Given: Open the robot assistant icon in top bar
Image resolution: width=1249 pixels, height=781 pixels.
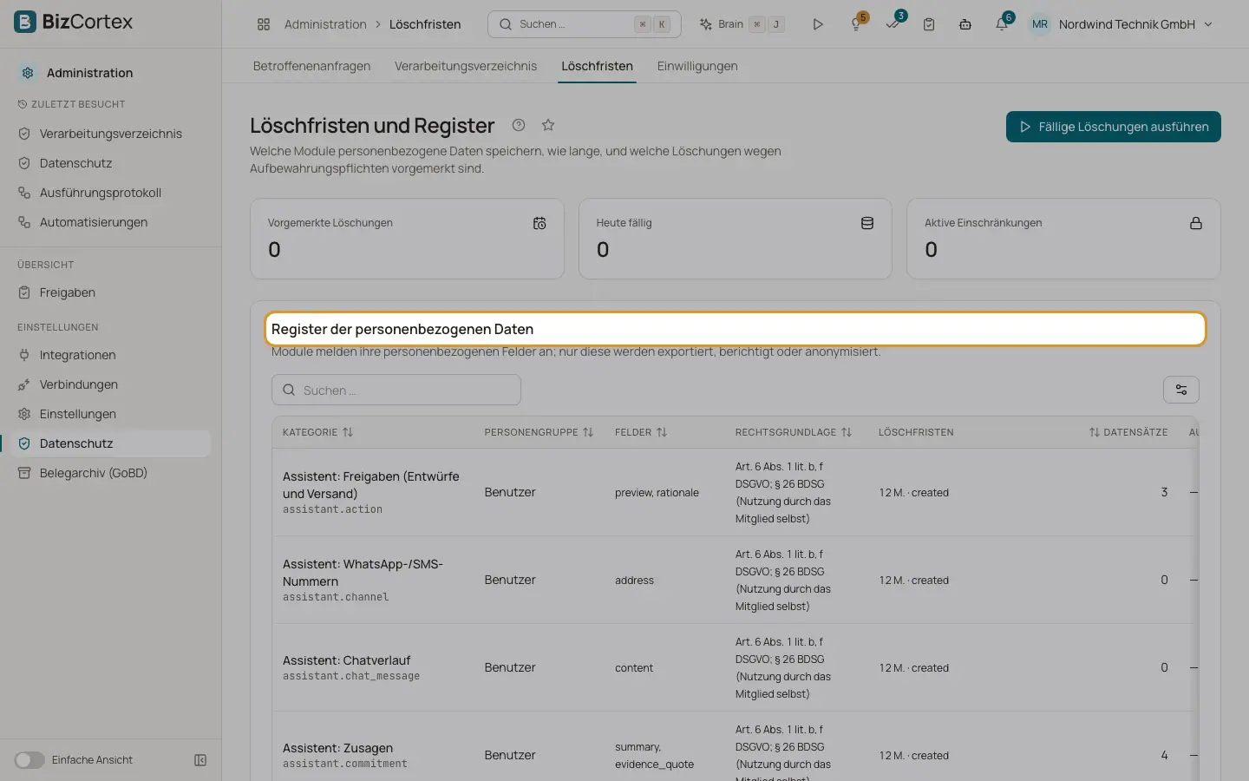Looking at the screenshot, I should point(965,24).
